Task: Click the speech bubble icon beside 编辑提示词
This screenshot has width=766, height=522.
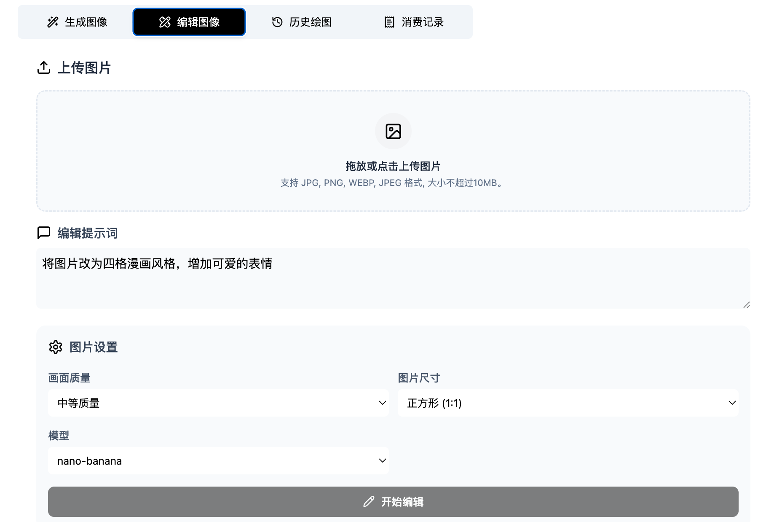Action: [x=44, y=233]
